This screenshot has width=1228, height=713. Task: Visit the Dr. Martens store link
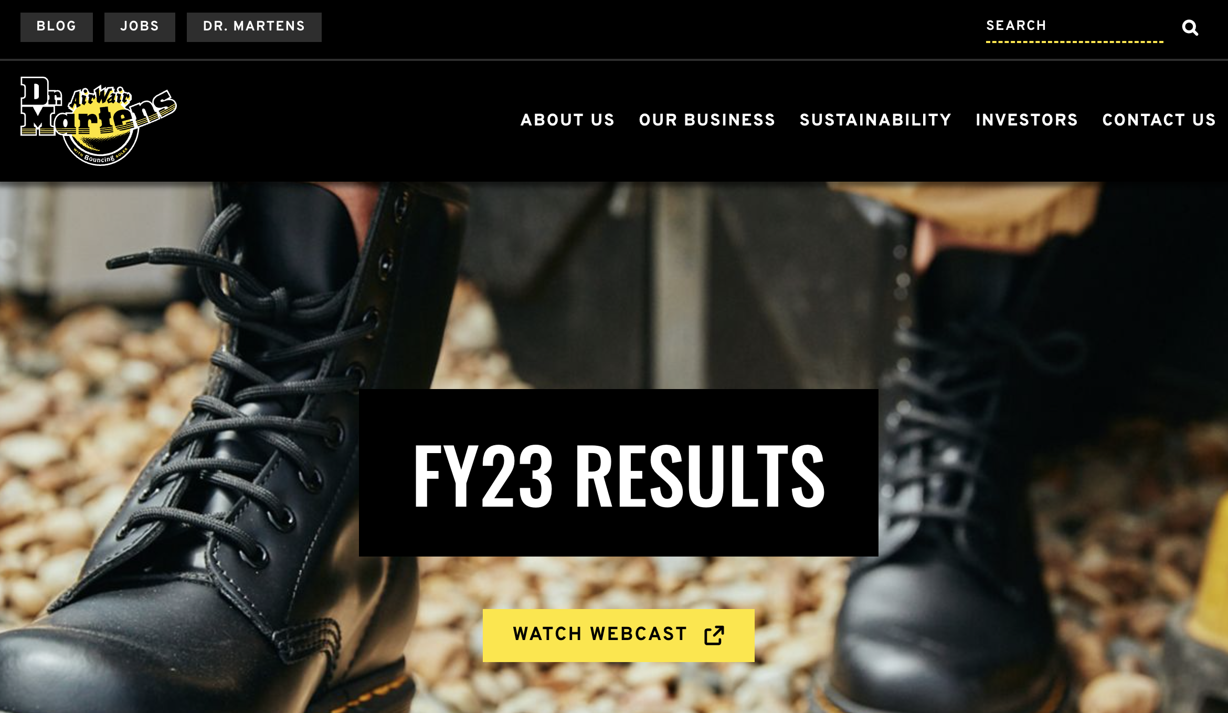point(254,27)
